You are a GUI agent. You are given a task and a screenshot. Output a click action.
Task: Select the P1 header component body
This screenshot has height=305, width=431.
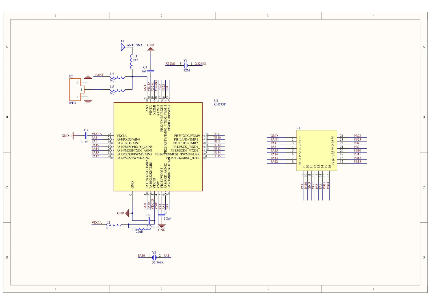[x=316, y=150]
